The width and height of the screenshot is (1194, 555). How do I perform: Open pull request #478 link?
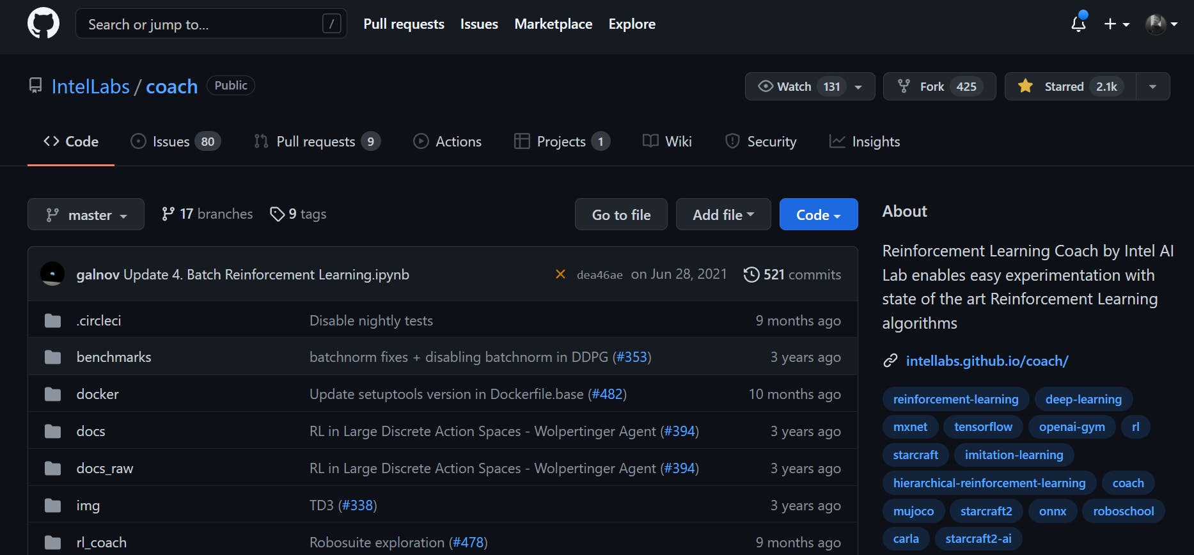(468, 543)
